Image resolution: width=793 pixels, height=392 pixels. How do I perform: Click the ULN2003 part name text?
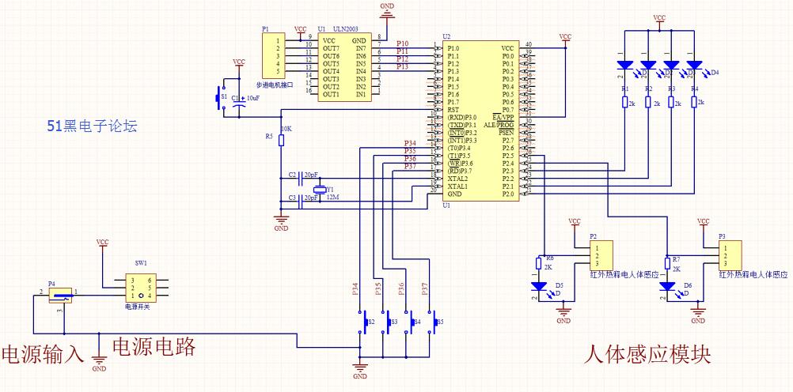pyautogui.click(x=347, y=31)
